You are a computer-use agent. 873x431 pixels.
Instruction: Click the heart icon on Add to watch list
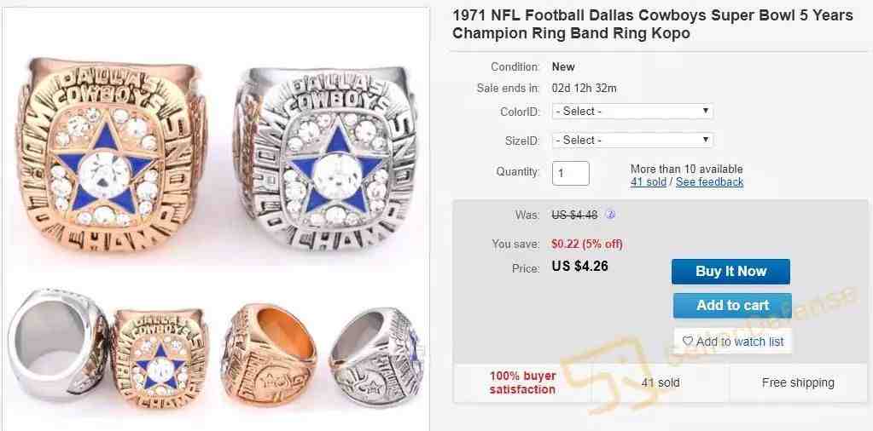[x=688, y=341]
